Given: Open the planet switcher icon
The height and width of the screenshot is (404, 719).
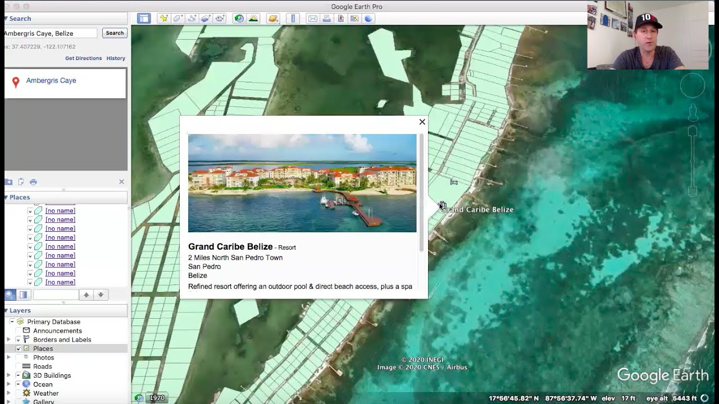Looking at the screenshot, I should [x=273, y=19].
